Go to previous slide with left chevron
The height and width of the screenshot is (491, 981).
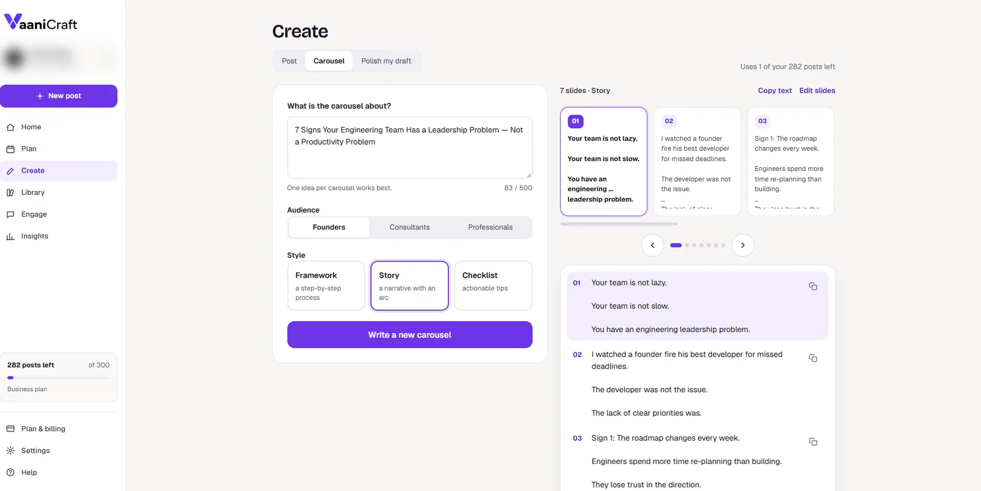click(652, 245)
